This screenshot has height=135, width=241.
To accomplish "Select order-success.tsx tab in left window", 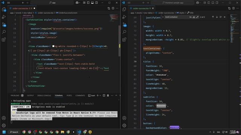I will (x=23, y=8).
